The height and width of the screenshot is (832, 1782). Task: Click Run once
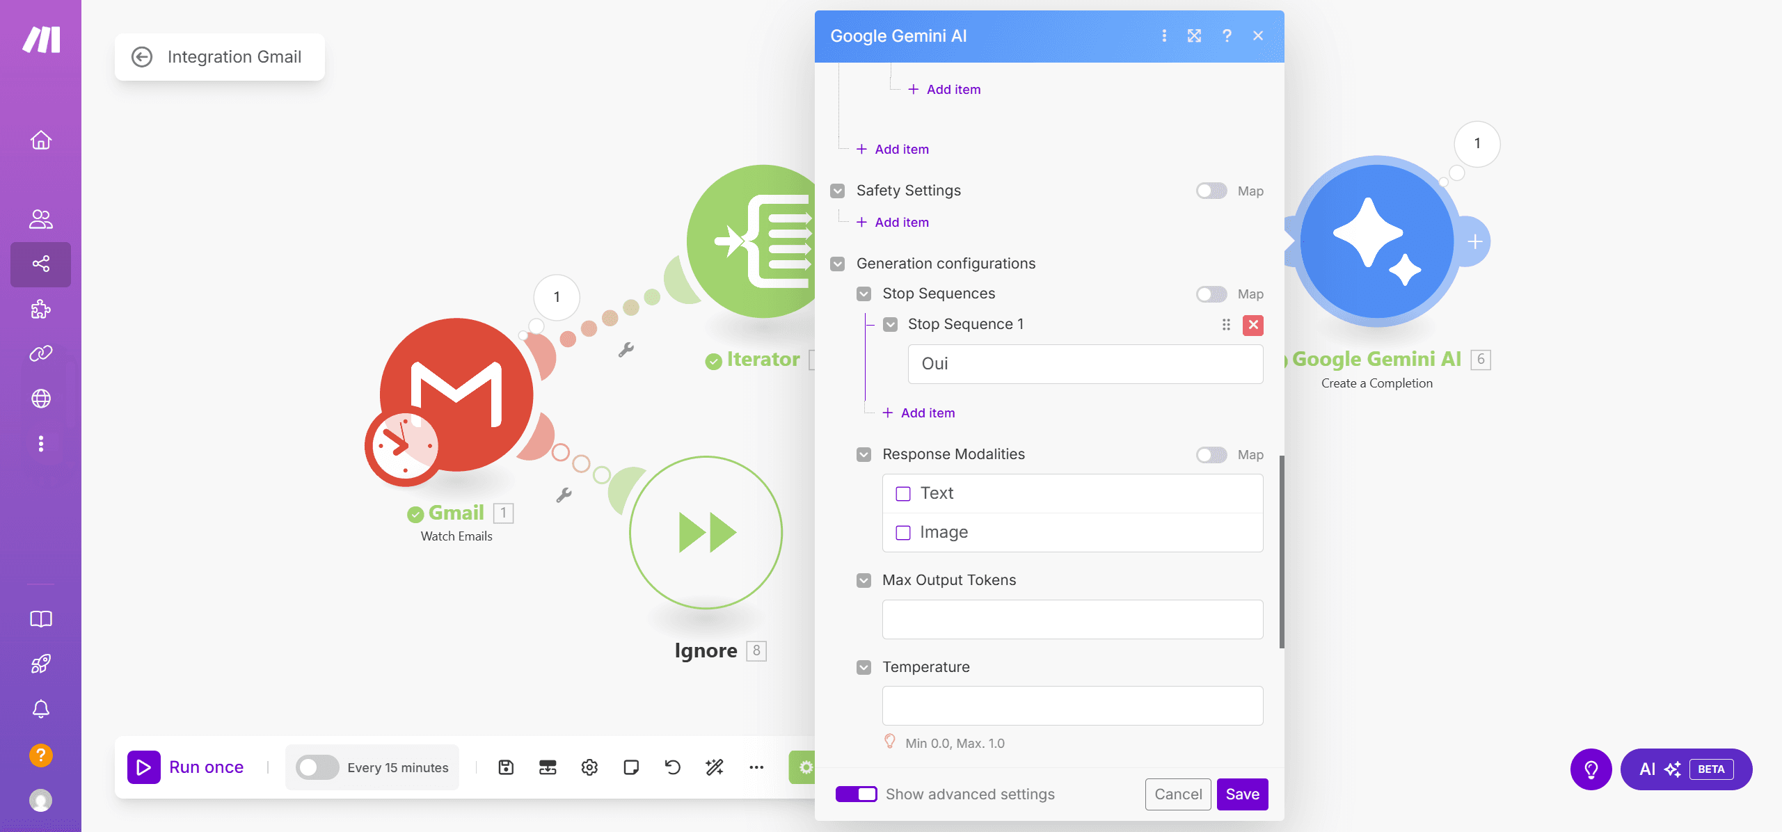click(x=186, y=767)
